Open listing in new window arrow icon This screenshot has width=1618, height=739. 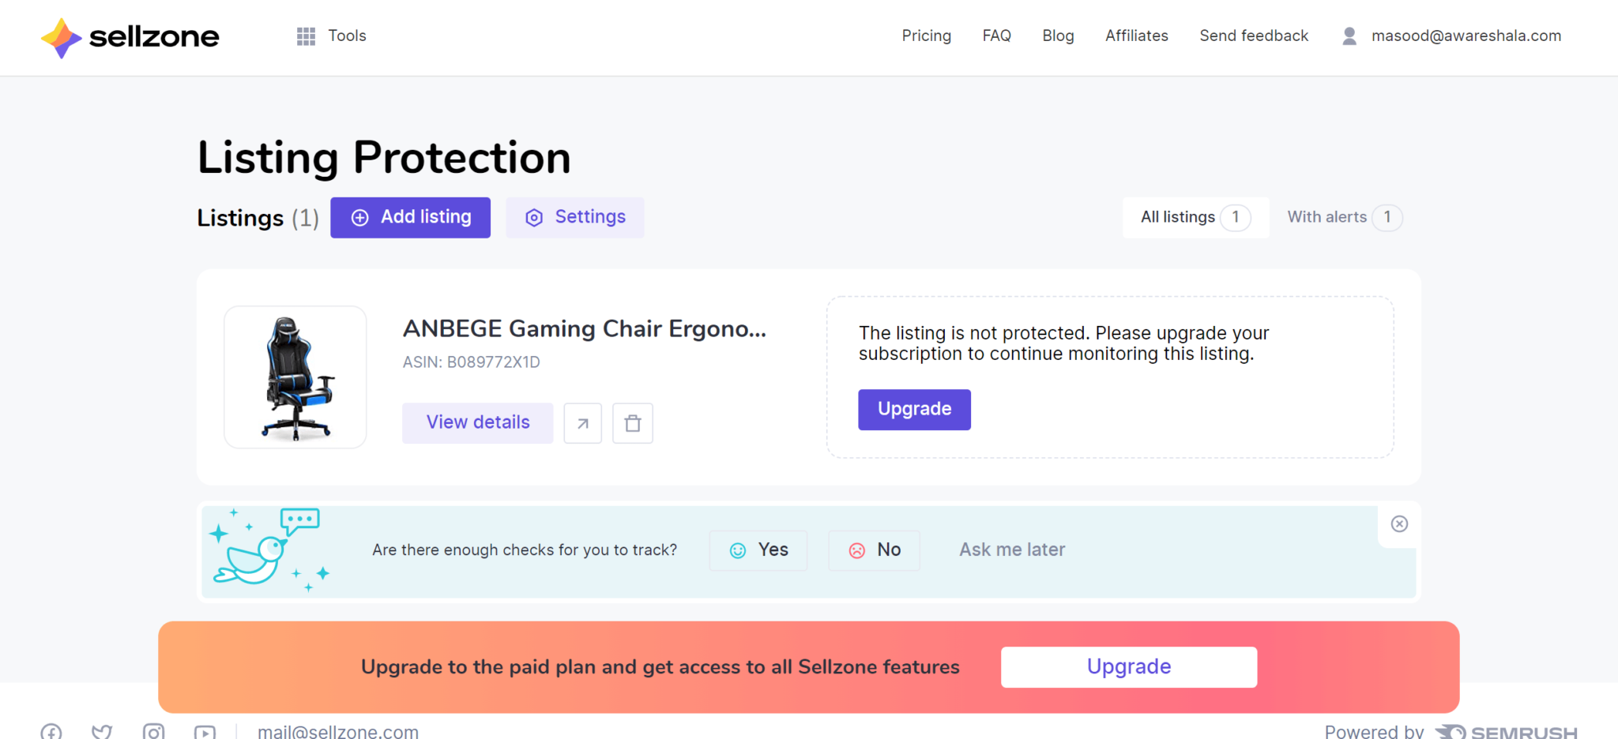pos(583,423)
